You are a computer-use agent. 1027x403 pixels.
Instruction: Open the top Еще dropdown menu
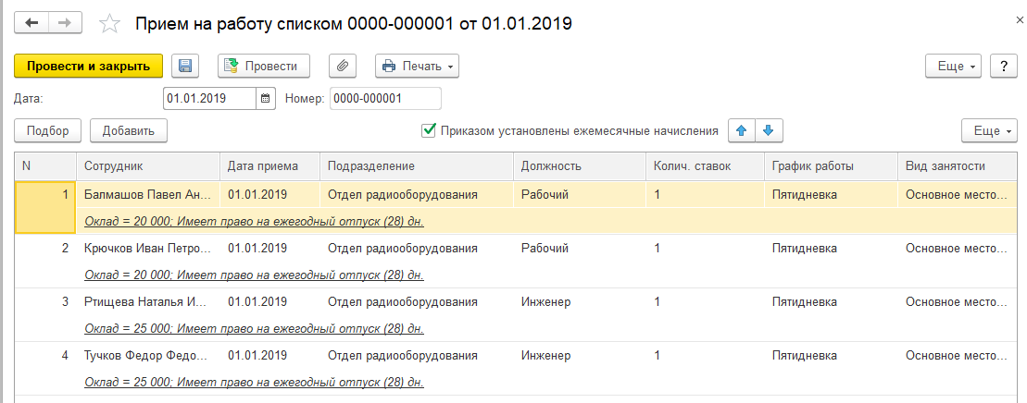coord(954,66)
